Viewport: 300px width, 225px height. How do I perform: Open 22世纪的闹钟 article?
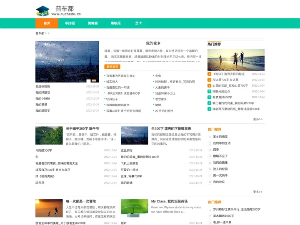tap(164, 111)
